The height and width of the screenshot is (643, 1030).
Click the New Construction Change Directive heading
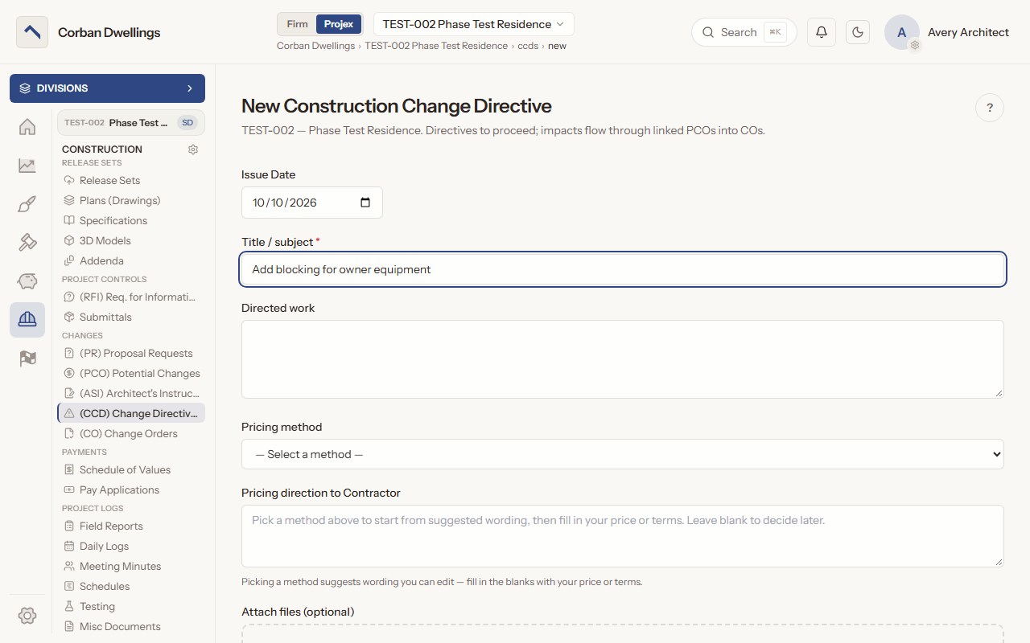397,106
